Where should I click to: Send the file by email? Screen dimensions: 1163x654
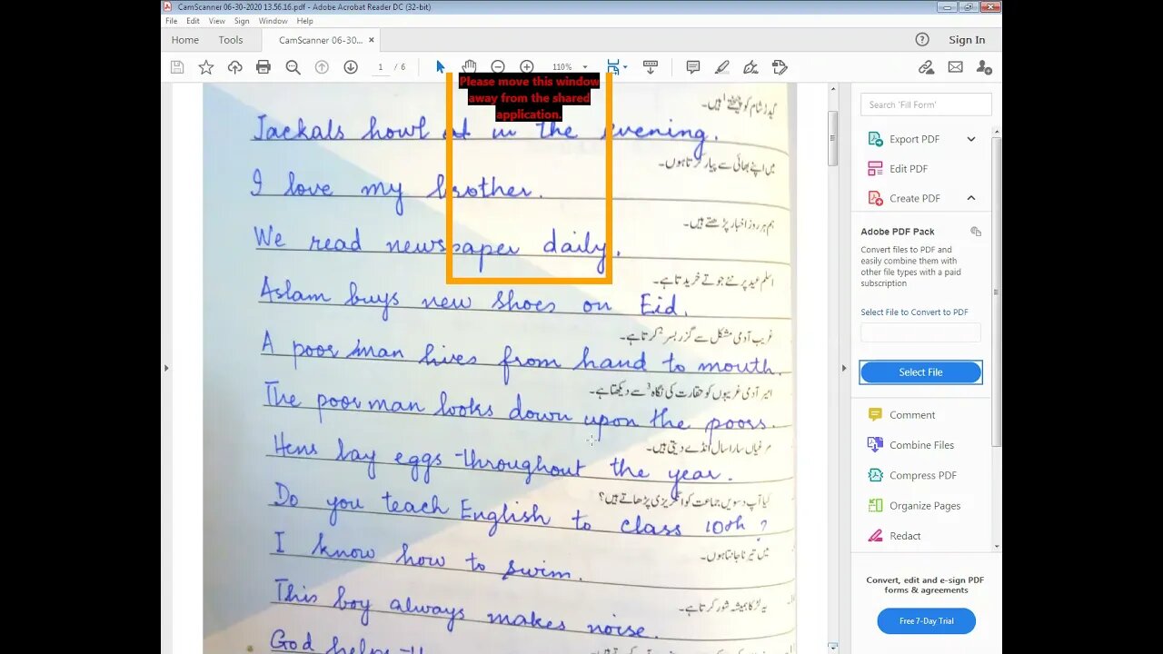tap(955, 67)
